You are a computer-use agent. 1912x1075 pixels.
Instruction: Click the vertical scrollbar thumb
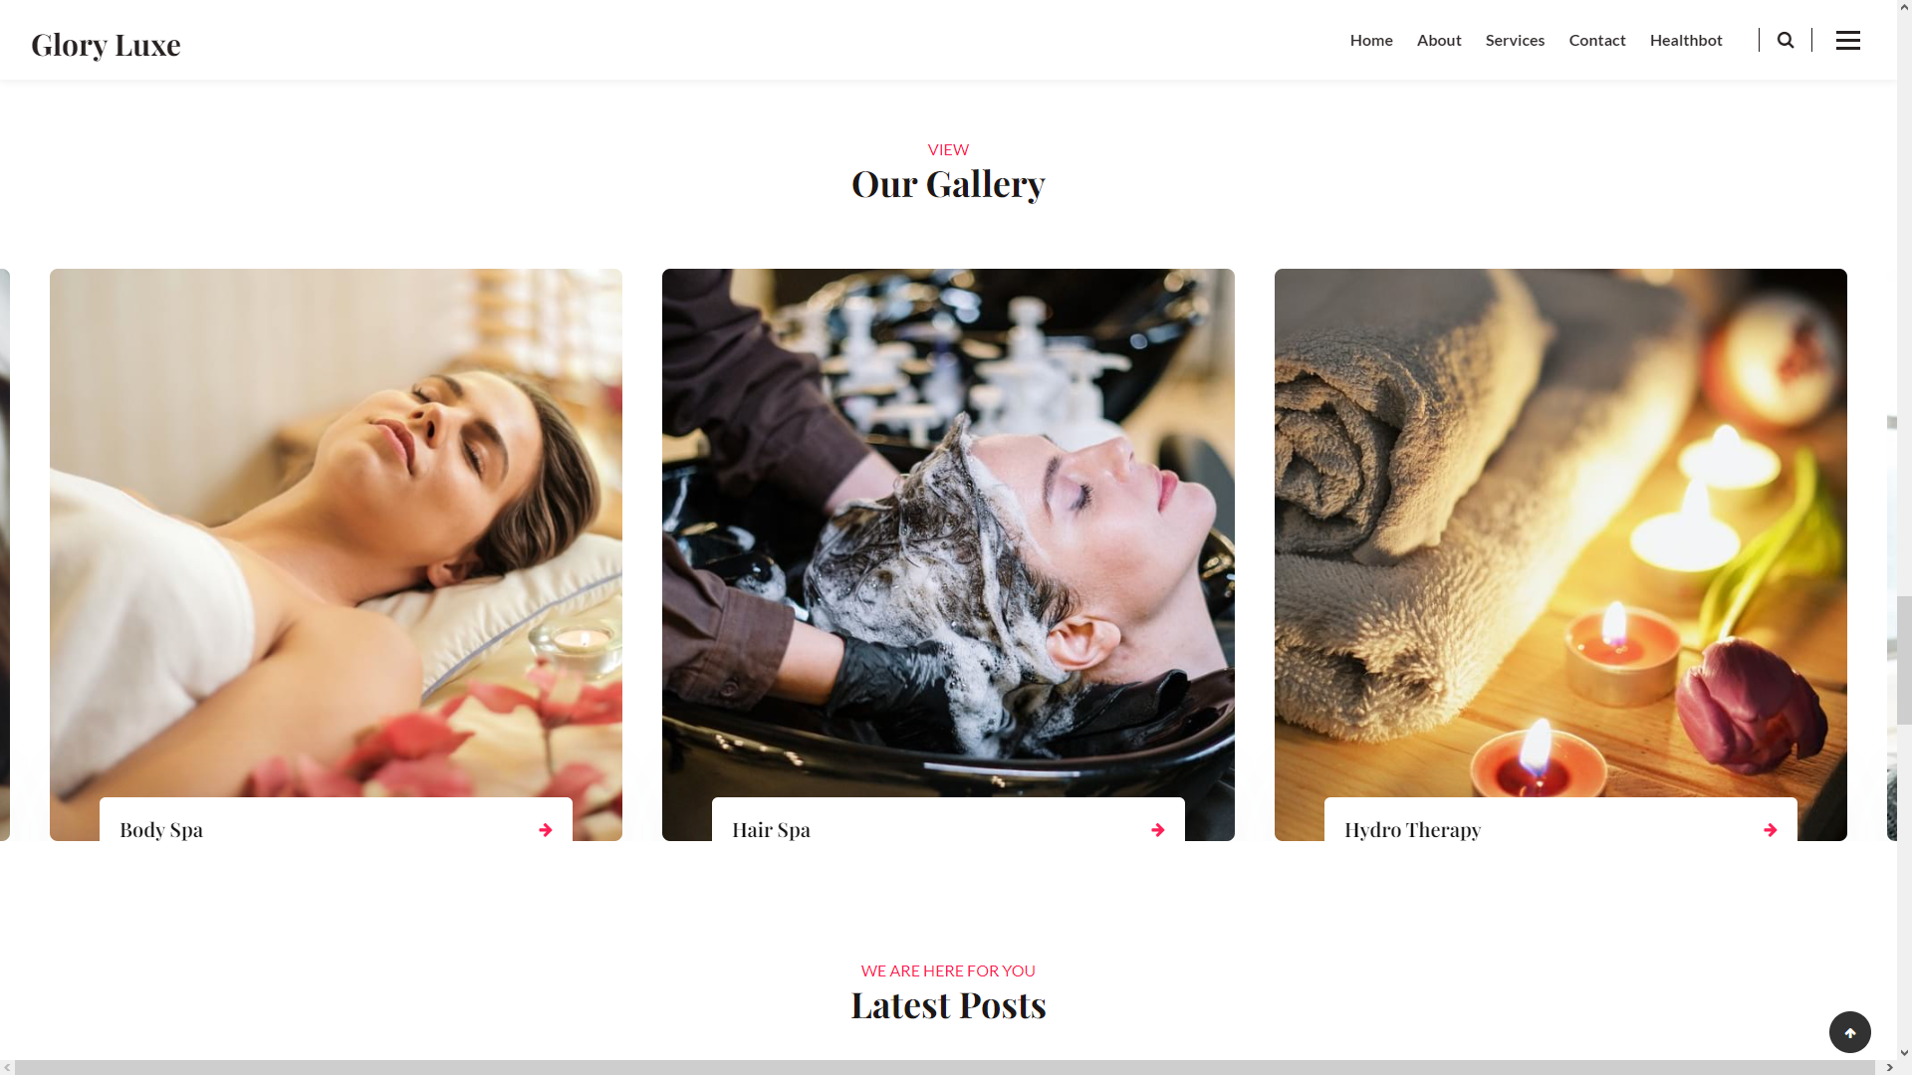[1904, 660]
